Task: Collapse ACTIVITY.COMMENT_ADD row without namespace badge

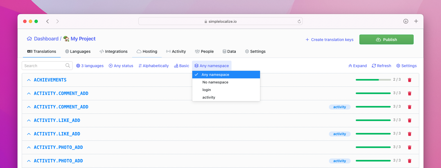Action: [x=29, y=94]
